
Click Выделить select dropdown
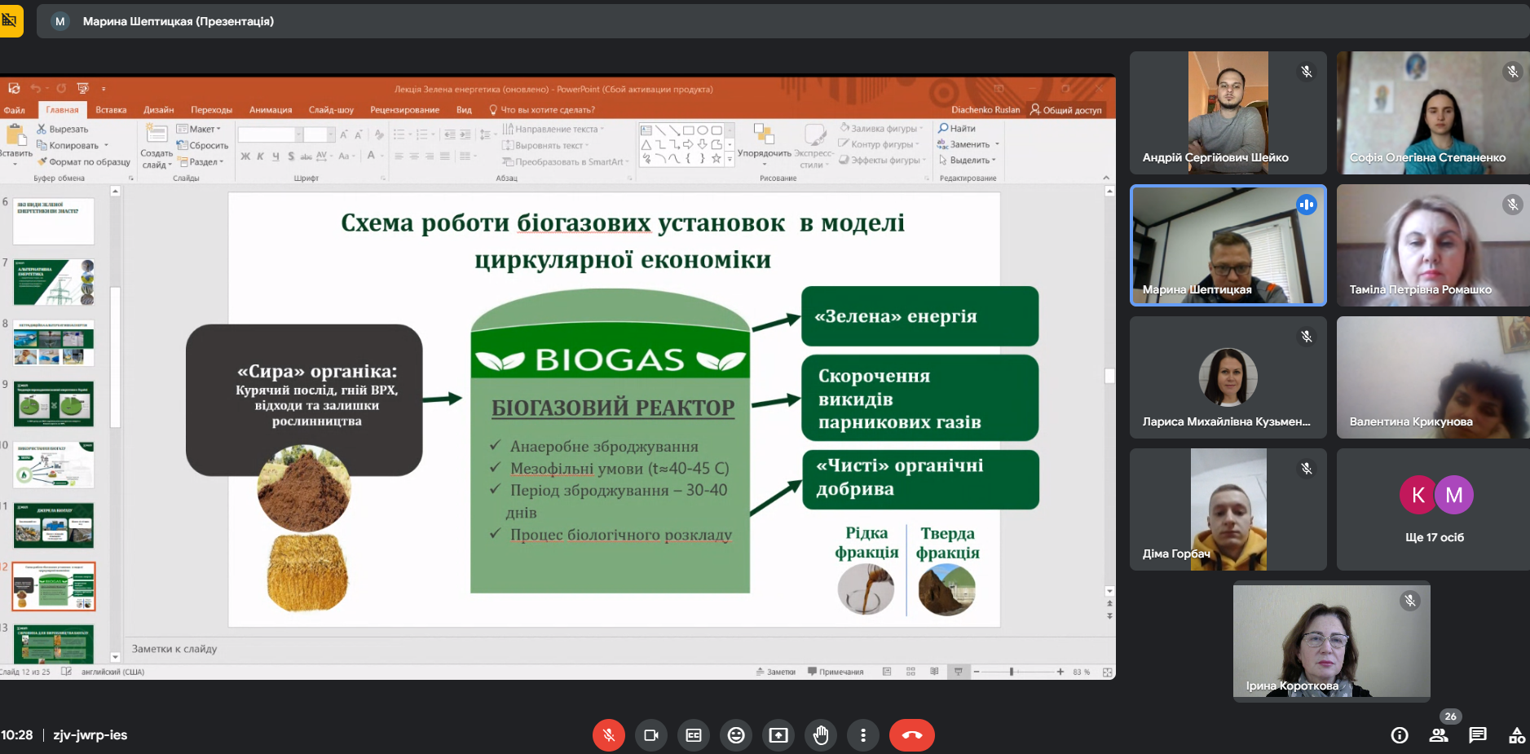coord(967,161)
